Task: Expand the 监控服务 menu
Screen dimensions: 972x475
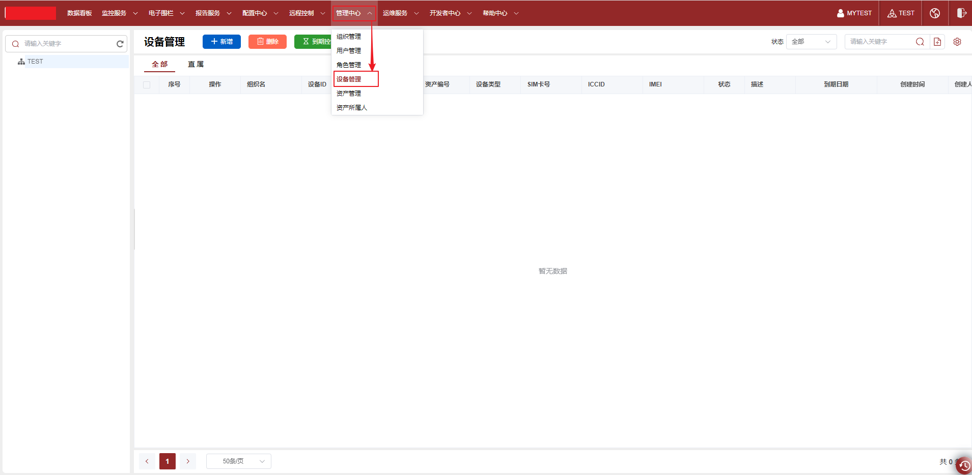Action: click(x=119, y=13)
